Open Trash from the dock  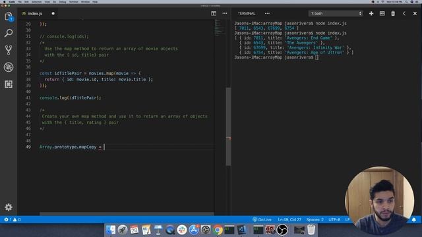[x=311, y=230]
